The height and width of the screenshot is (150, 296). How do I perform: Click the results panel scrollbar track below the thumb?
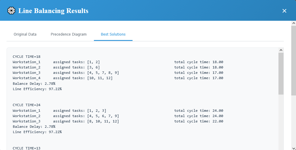[x=281, y=122]
